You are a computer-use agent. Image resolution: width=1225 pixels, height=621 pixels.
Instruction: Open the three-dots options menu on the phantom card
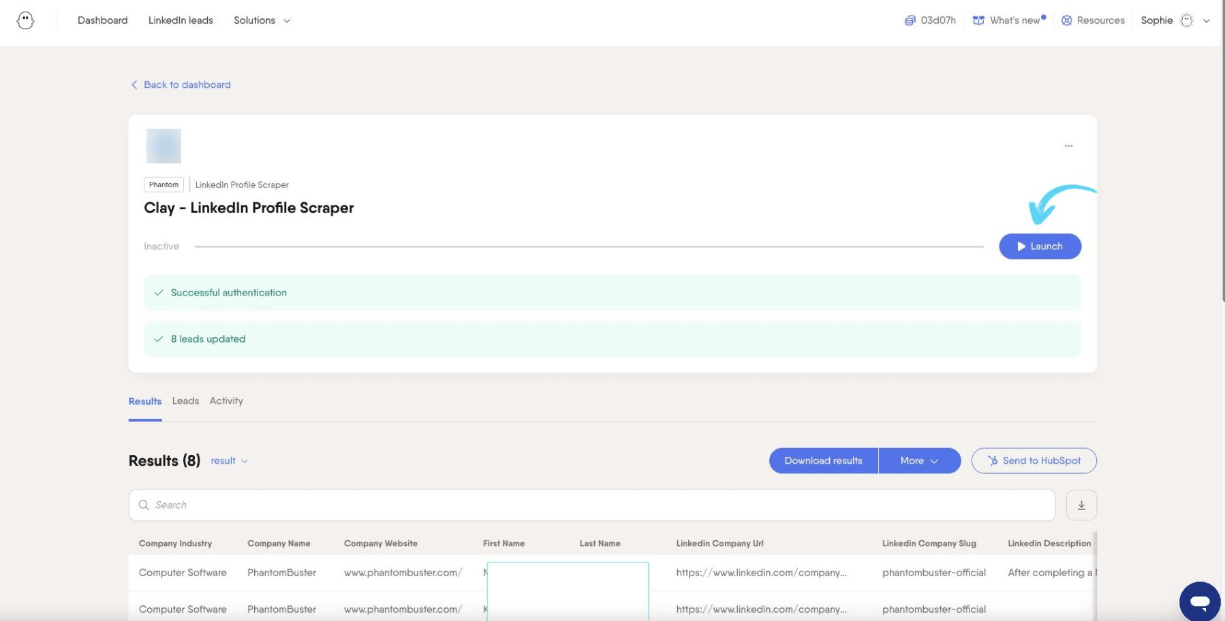(x=1068, y=146)
